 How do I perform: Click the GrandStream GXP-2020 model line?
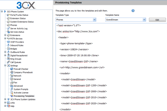point(84,103)
